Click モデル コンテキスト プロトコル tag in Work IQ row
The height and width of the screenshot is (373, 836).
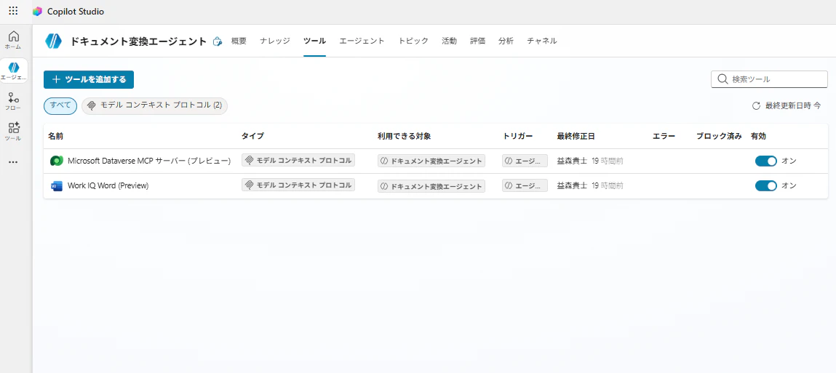[298, 185]
